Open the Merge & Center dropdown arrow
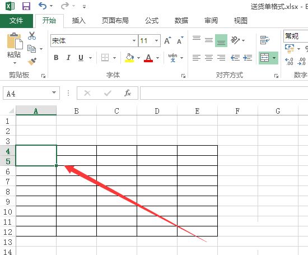 (x=274, y=58)
